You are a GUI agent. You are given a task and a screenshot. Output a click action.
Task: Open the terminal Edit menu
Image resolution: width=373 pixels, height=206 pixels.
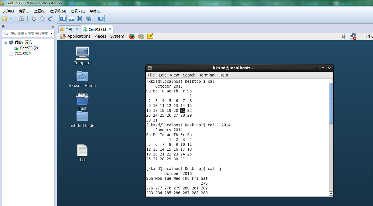click(x=162, y=75)
